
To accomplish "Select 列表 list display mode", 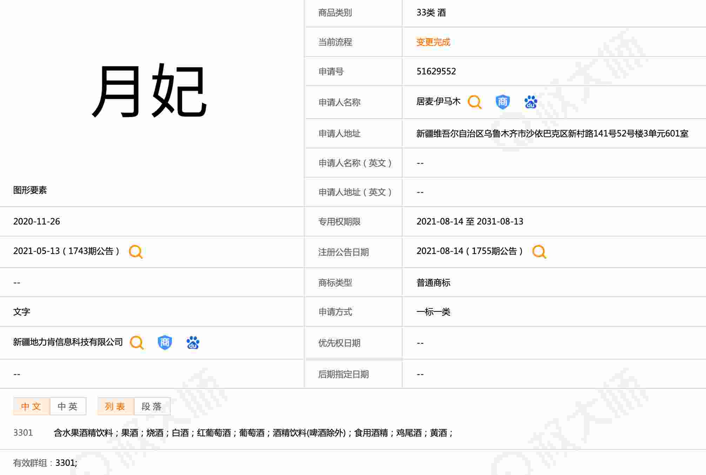I will pos(115,406).
